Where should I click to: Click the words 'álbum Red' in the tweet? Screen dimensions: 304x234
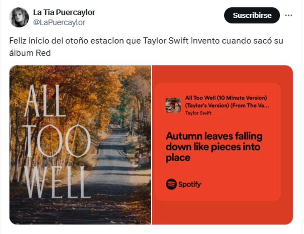pyautogui.click(x=30, y=53)
